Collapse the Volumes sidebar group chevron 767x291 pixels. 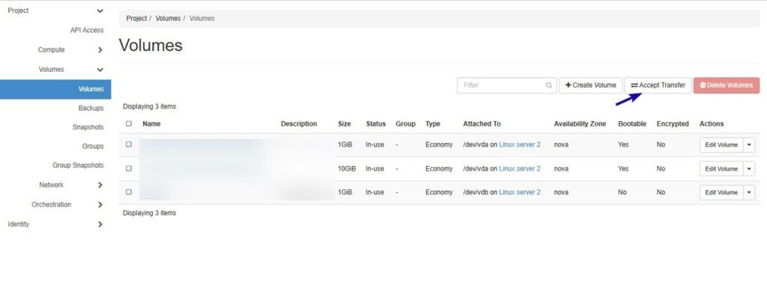click(100, 70)
